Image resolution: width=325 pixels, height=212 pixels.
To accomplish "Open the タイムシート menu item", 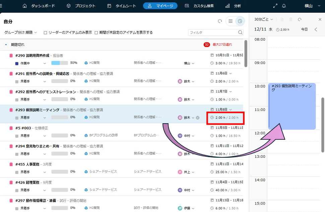I will coord(122,6).
